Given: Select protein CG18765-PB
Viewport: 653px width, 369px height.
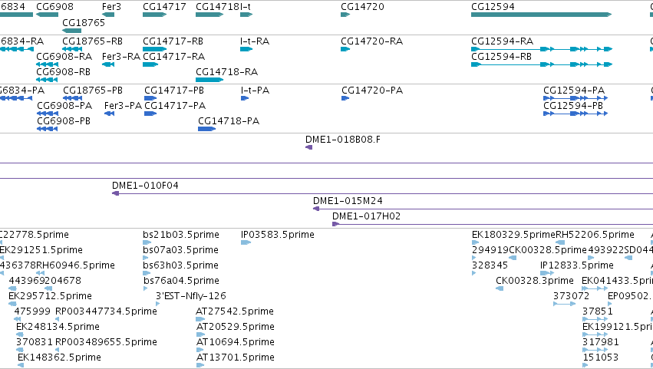Looking at the screenshot, I should pyautogui.click(x=92, y=91).
